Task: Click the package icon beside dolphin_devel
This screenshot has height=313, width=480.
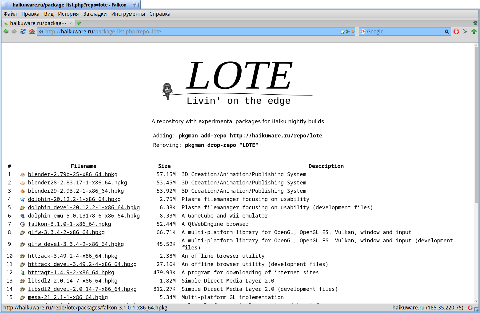Action: coord(22,208)
